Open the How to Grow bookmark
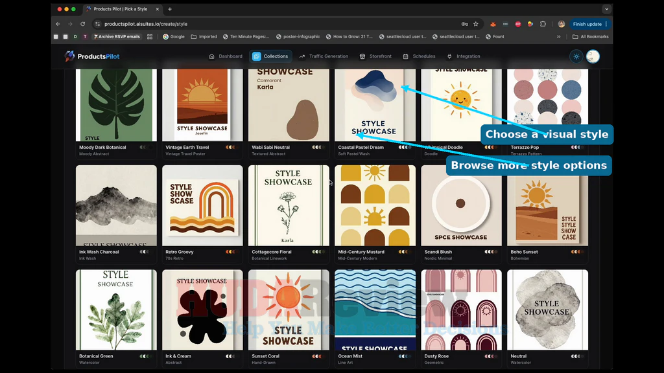 coord(349,37)
